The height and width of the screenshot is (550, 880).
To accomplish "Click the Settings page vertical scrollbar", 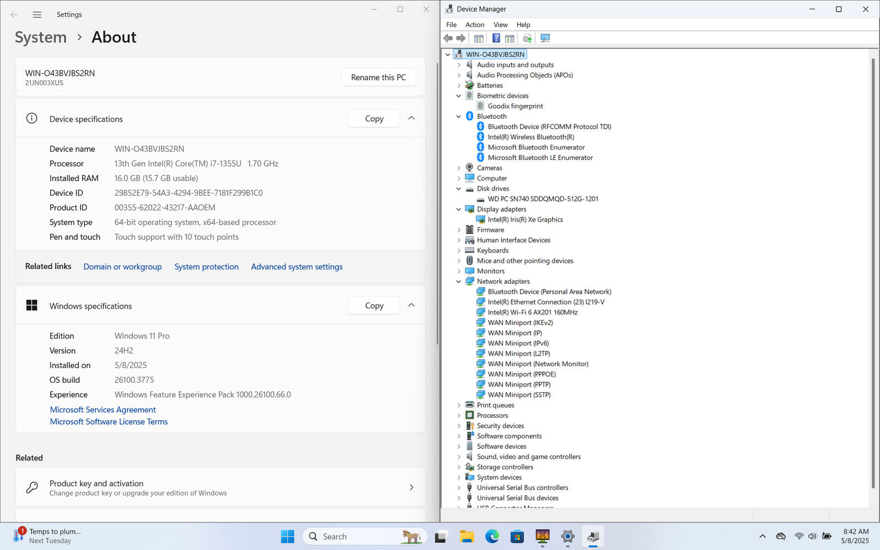I will pos(437,204).
